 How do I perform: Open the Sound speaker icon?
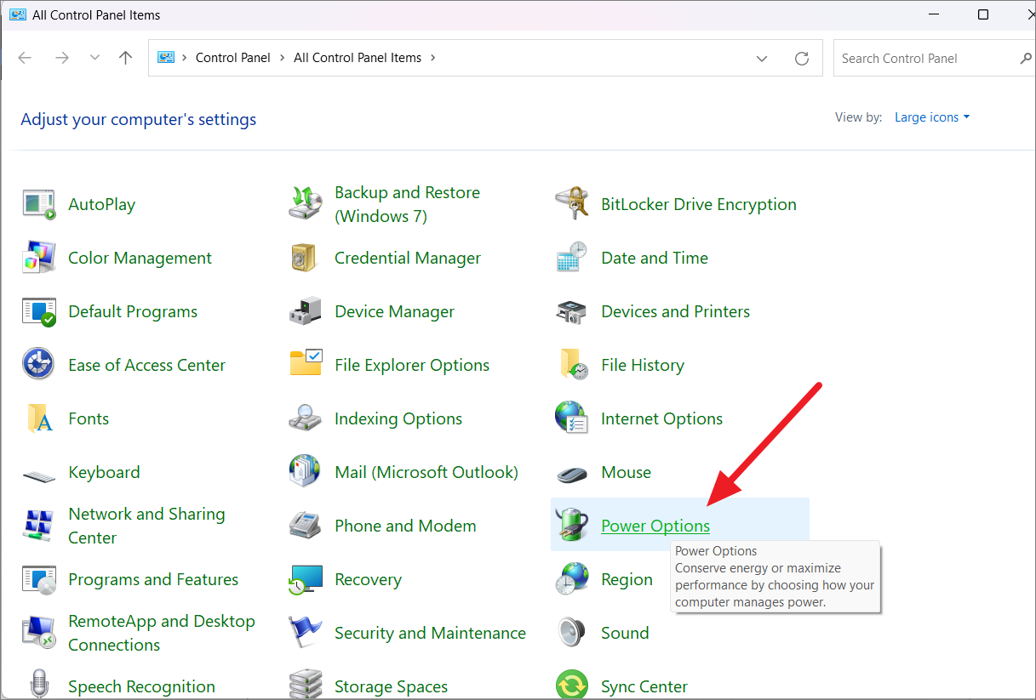(x=571, y=633)
